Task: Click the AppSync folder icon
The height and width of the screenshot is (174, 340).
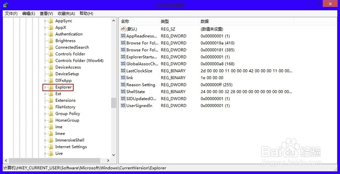Action: [x=51, y=21]
